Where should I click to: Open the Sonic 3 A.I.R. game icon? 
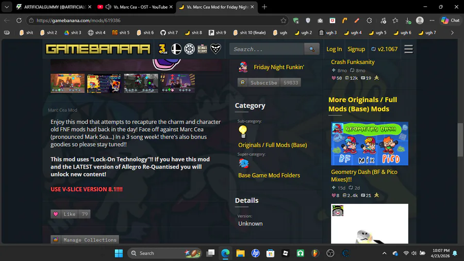pos(163,49)
